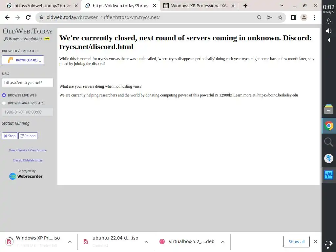Show all downloads
The width and height of the screenshot is (336, 252).
[x=296, y=242]
